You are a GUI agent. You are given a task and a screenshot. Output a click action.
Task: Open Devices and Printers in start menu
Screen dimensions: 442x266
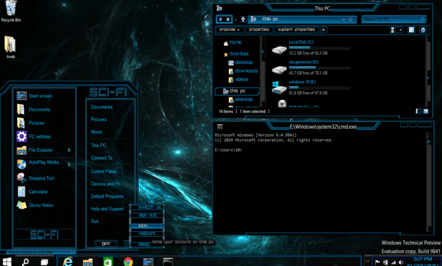coord(107,184)
